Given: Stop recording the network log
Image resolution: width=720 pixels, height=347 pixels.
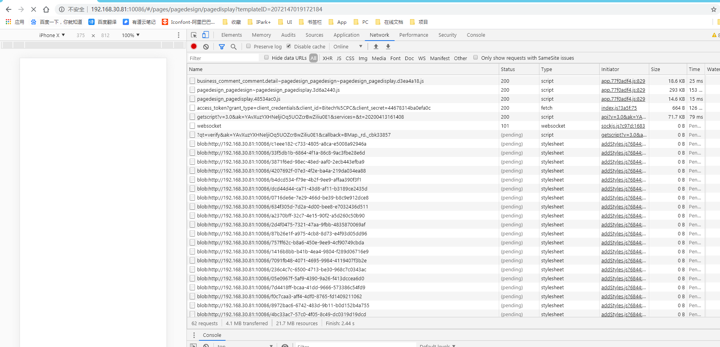Looking at the screenshot, I should tap(194, 46).
